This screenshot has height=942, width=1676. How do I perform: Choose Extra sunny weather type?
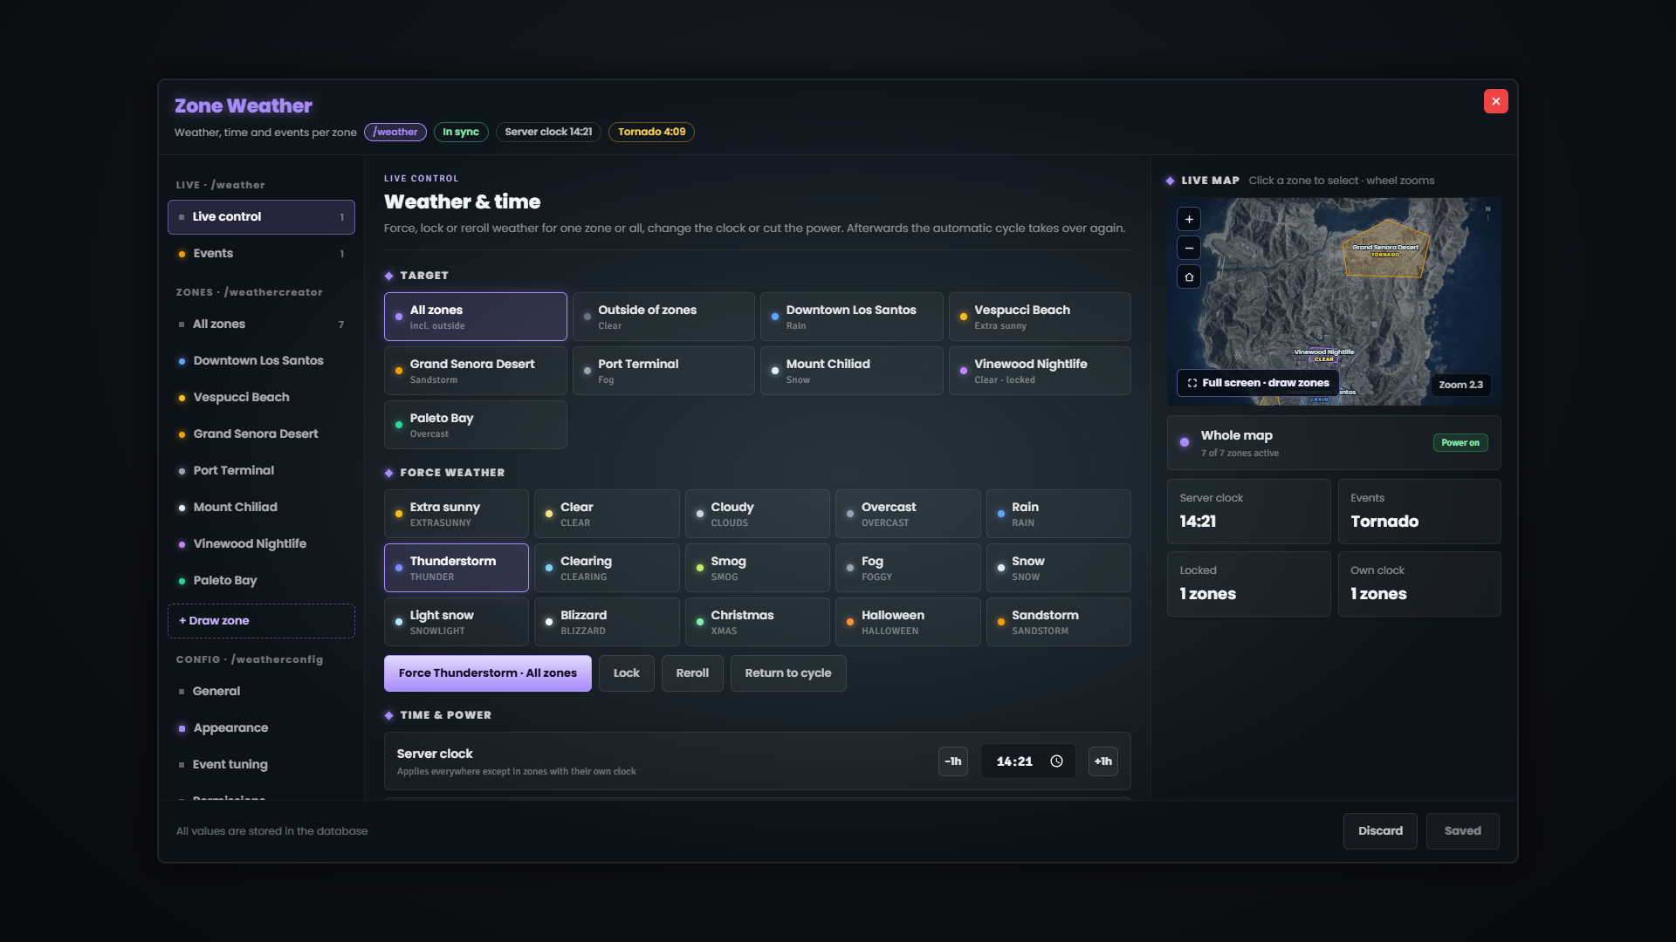coord(457,514)
